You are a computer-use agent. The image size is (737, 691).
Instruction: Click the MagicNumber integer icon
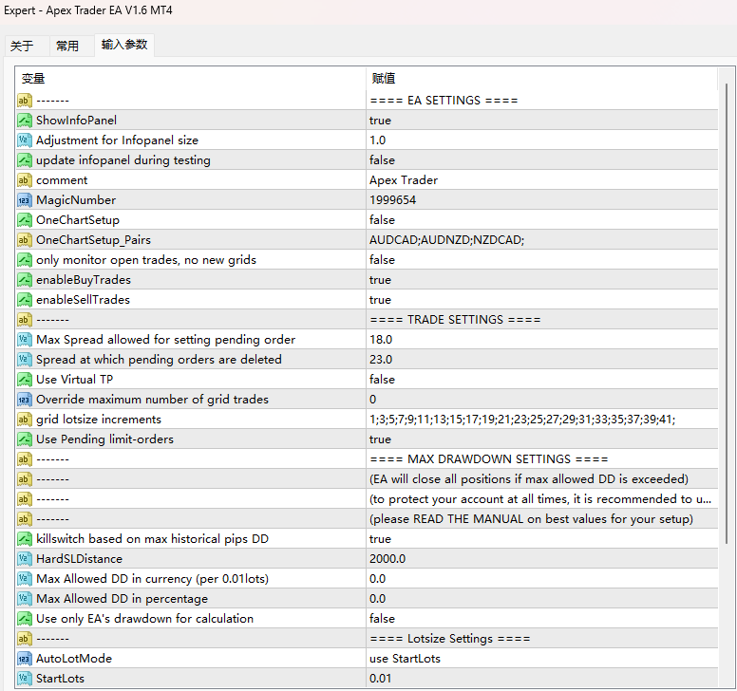[25, 200]
